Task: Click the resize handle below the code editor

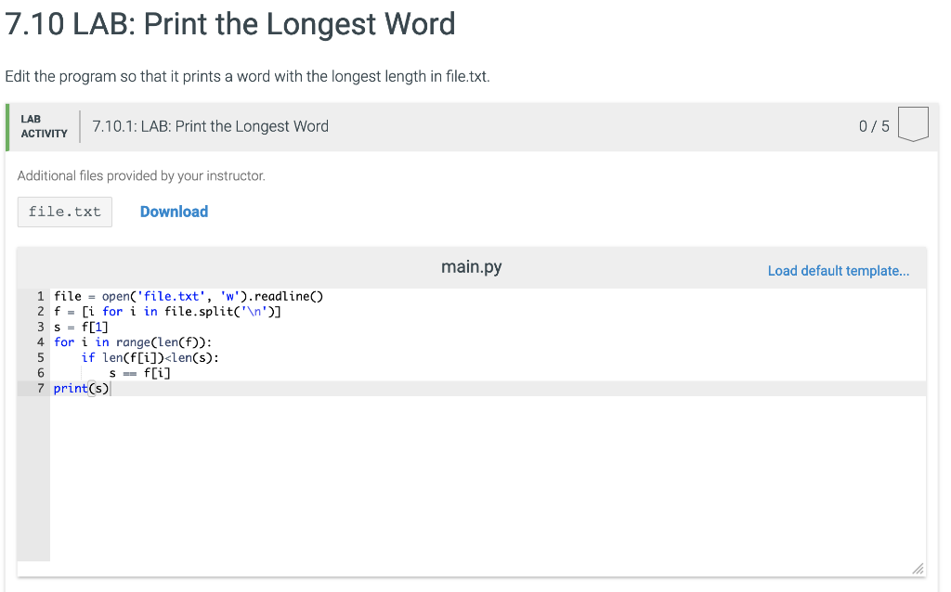Action: [x=918, y=568]
